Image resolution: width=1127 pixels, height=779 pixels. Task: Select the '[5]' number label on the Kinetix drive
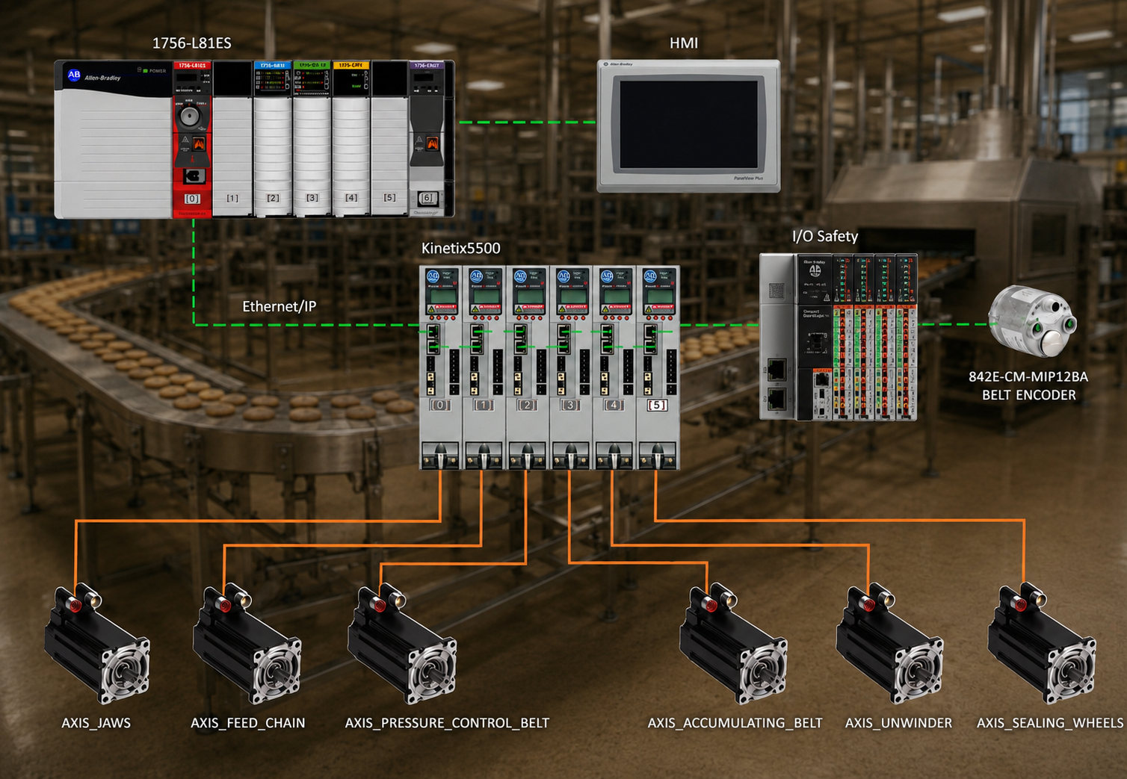tap(657, 405)
